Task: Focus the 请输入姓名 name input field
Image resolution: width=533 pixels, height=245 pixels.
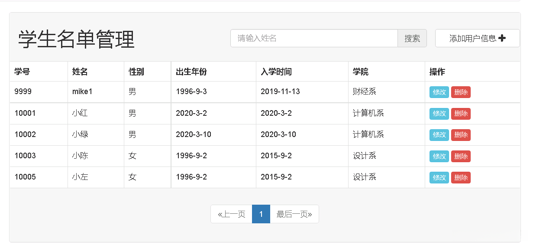Action: coord(314,38)
